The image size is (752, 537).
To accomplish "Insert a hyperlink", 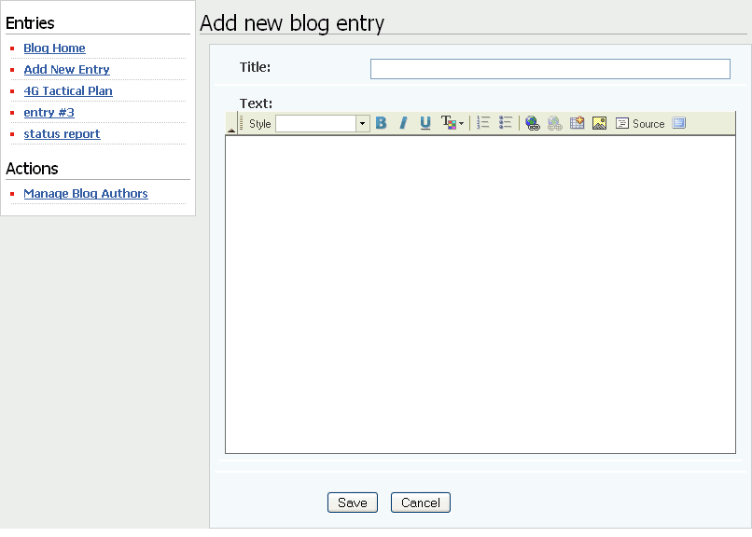I will [533, 122].
